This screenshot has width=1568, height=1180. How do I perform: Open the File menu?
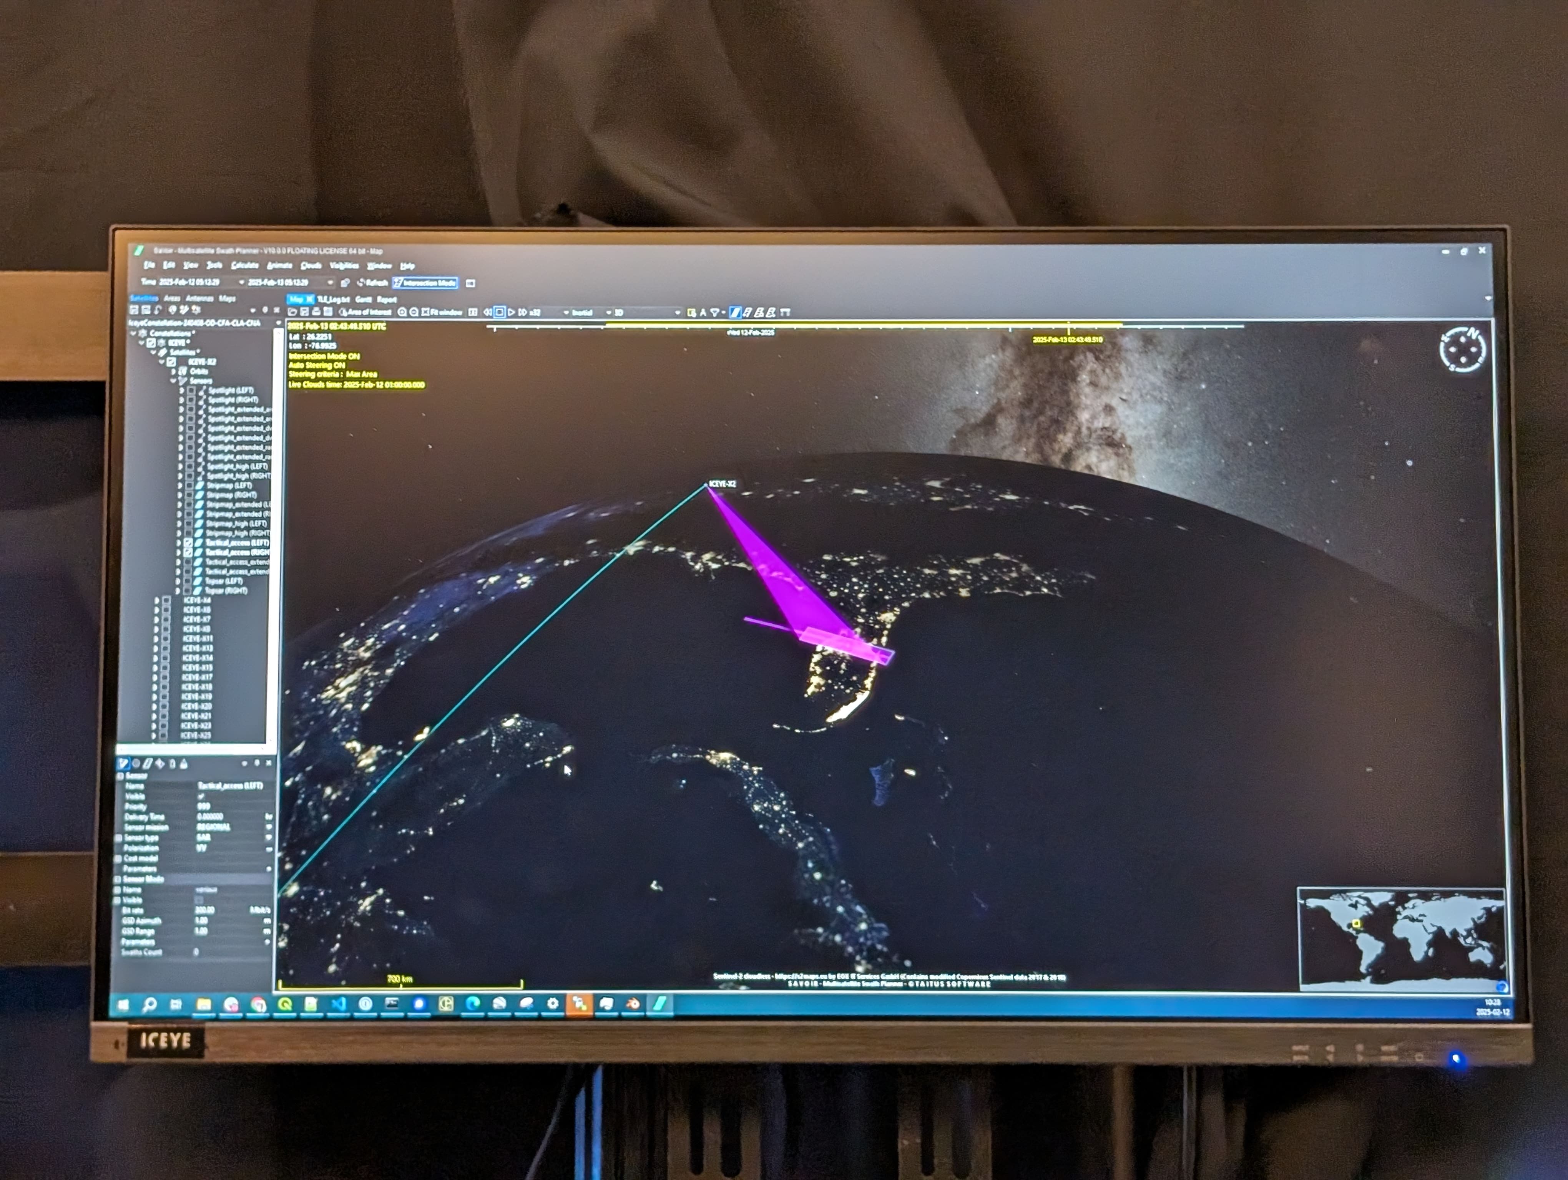point(149,265)
